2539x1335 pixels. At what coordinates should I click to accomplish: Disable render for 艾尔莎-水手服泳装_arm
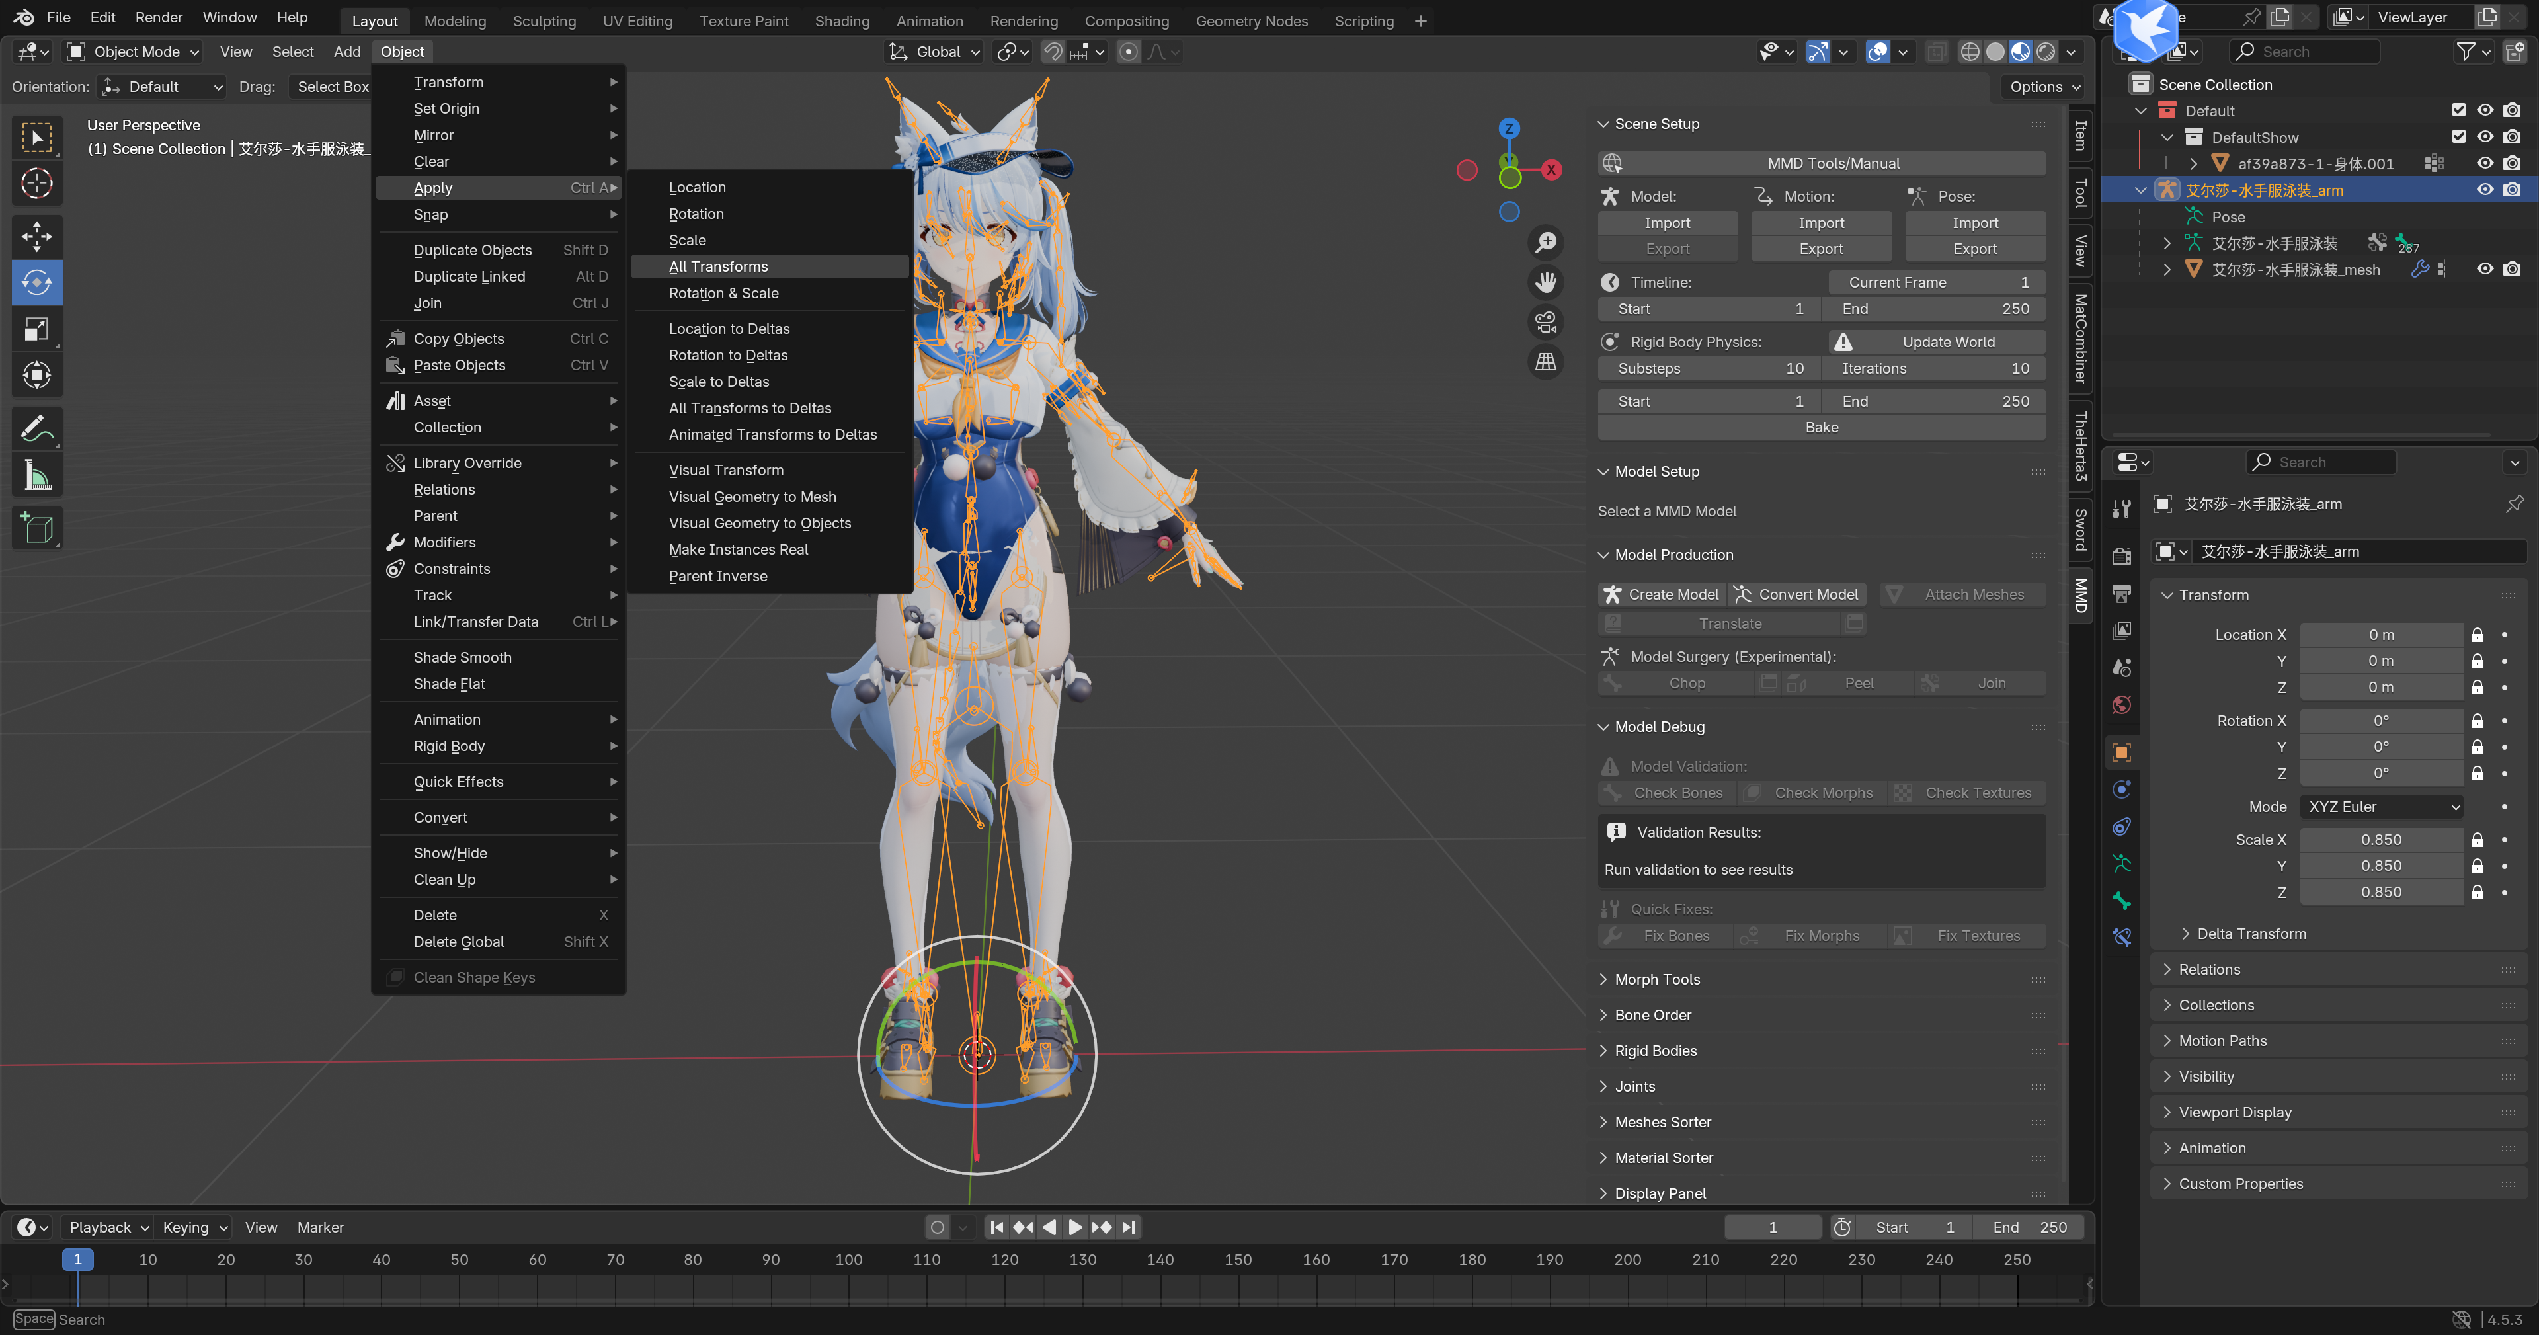(x=2513, y=190)
